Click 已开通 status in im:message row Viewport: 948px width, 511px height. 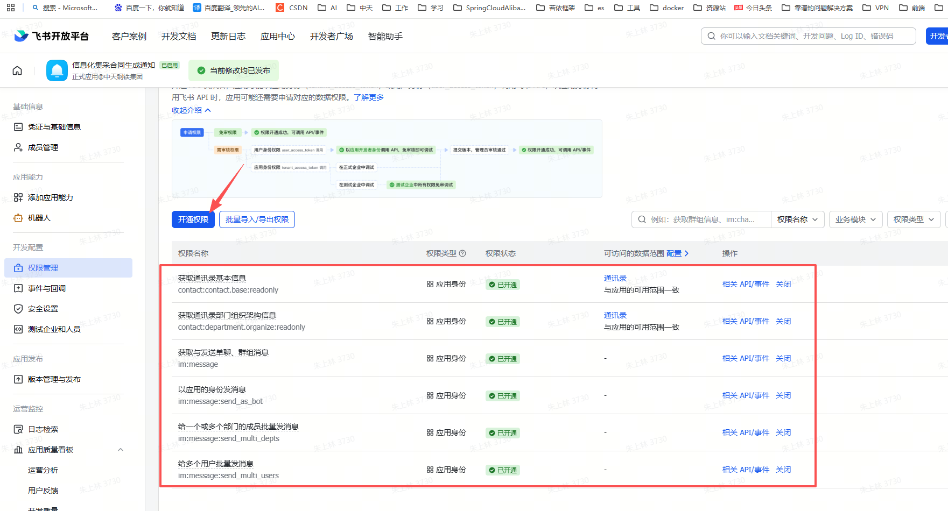click(x=503, y=359)
